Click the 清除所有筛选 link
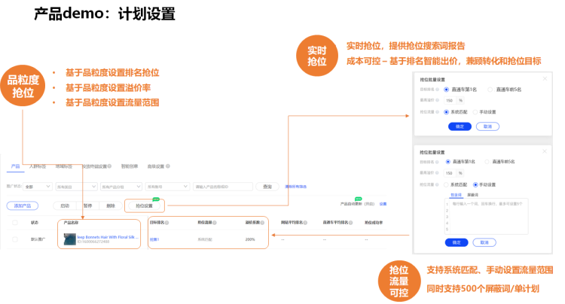The height and width of the screenshot is (304, 565). pos(295,186)
